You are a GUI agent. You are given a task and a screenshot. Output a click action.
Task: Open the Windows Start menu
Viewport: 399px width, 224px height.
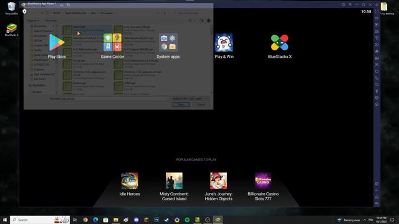coord(5,220)
